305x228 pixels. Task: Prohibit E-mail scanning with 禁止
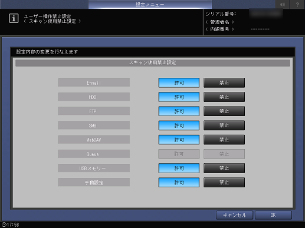(224, 82)
